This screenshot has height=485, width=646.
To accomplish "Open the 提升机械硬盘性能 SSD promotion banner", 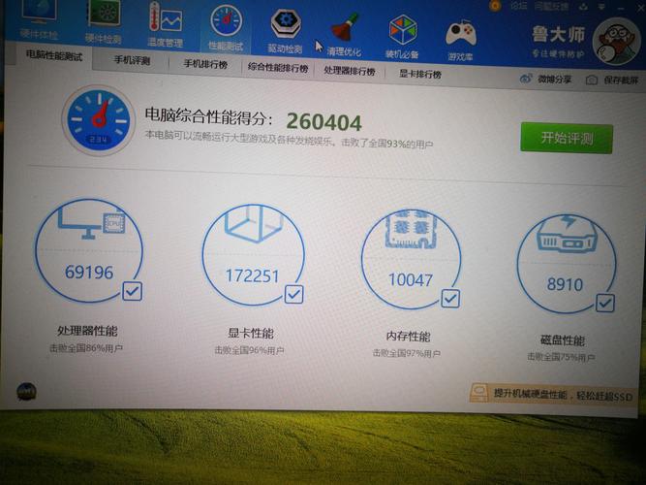I will (x=552, y=394).
